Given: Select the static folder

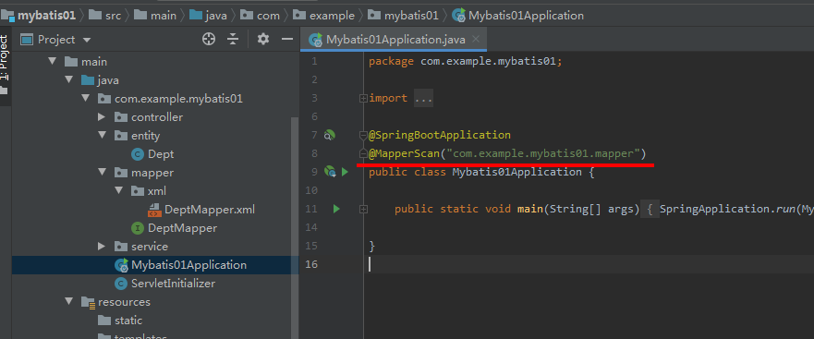Looking at the screenshot, I should pyautogui.click(x=128, y=321).
